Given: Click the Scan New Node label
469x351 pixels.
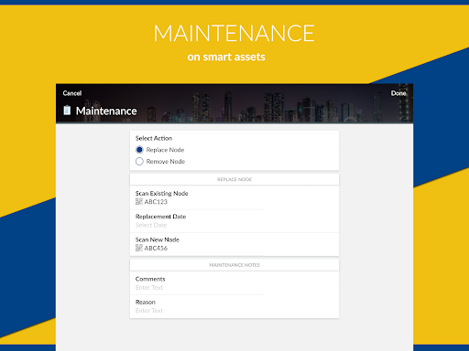Looking at the screenshot, I should [158, 239].
